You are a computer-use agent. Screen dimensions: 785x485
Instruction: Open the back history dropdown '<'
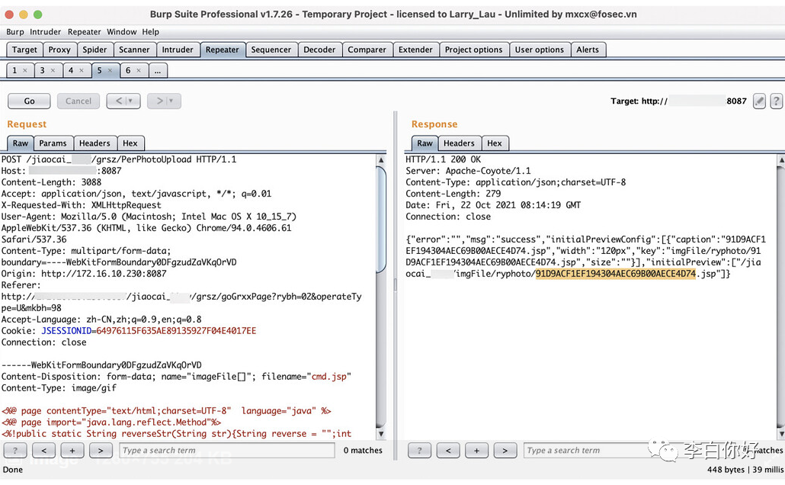click(x=123, y=101)
